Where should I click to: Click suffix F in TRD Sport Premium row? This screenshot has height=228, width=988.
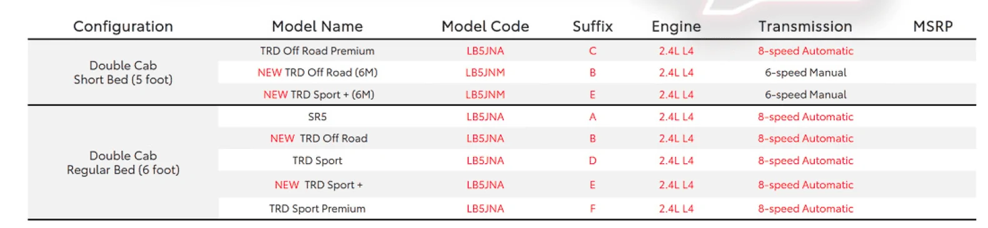[592, 209]
